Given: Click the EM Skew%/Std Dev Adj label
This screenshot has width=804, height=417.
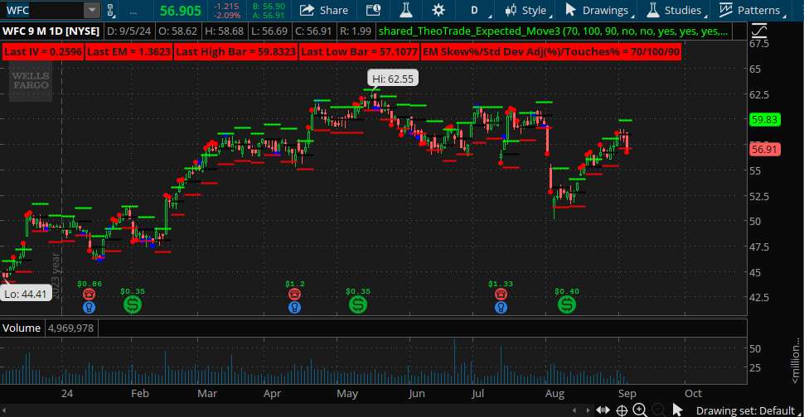Looking at the screenshot, I should pos(551,51).
